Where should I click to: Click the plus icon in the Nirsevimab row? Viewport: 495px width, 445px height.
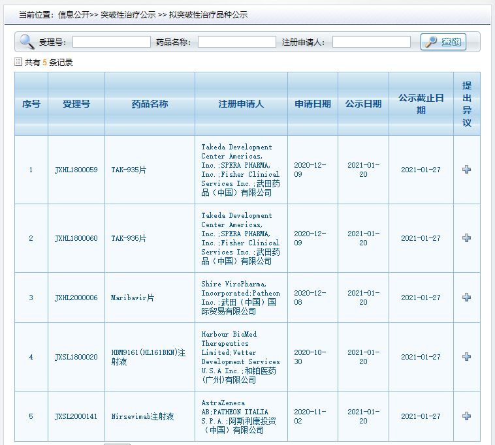(466, 416)
